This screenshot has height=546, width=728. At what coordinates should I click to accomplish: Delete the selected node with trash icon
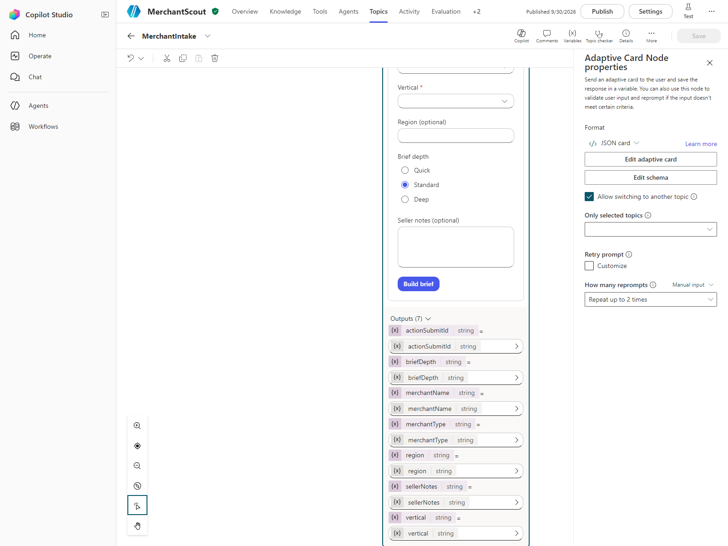pos(215,58)
